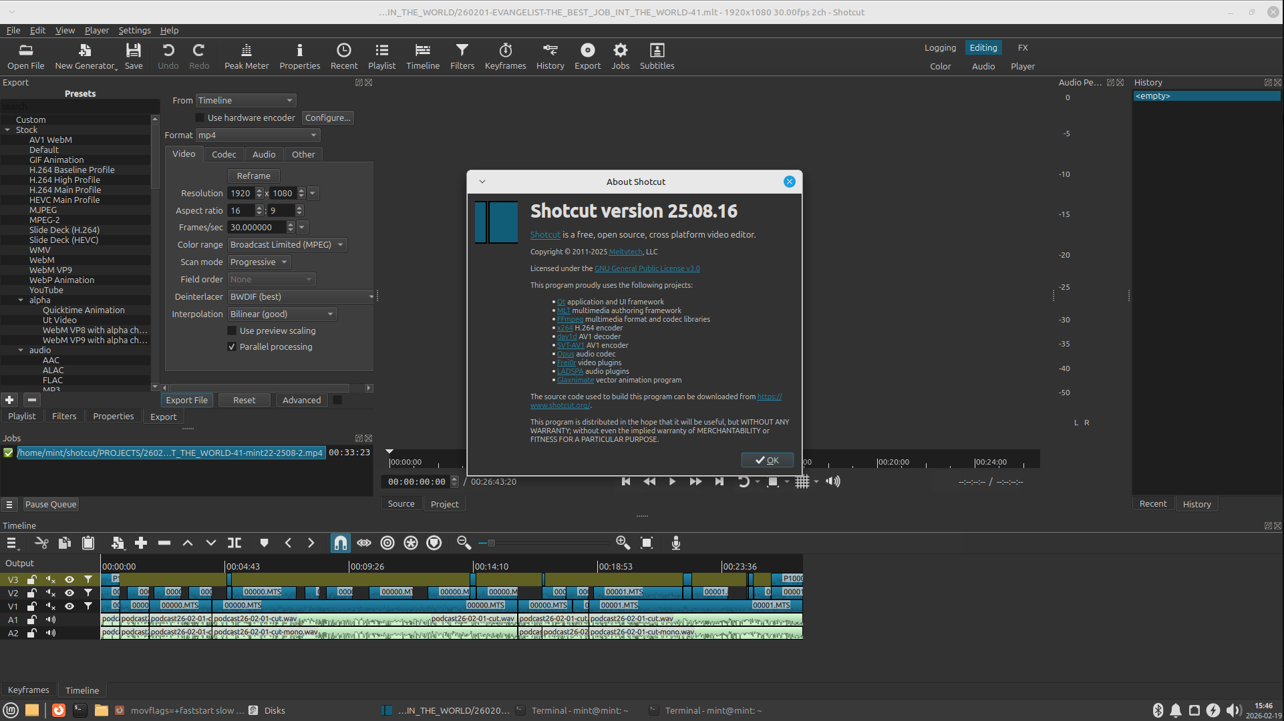
Task: Click the Keyframes toolbar icon
Action: point(505,56)
